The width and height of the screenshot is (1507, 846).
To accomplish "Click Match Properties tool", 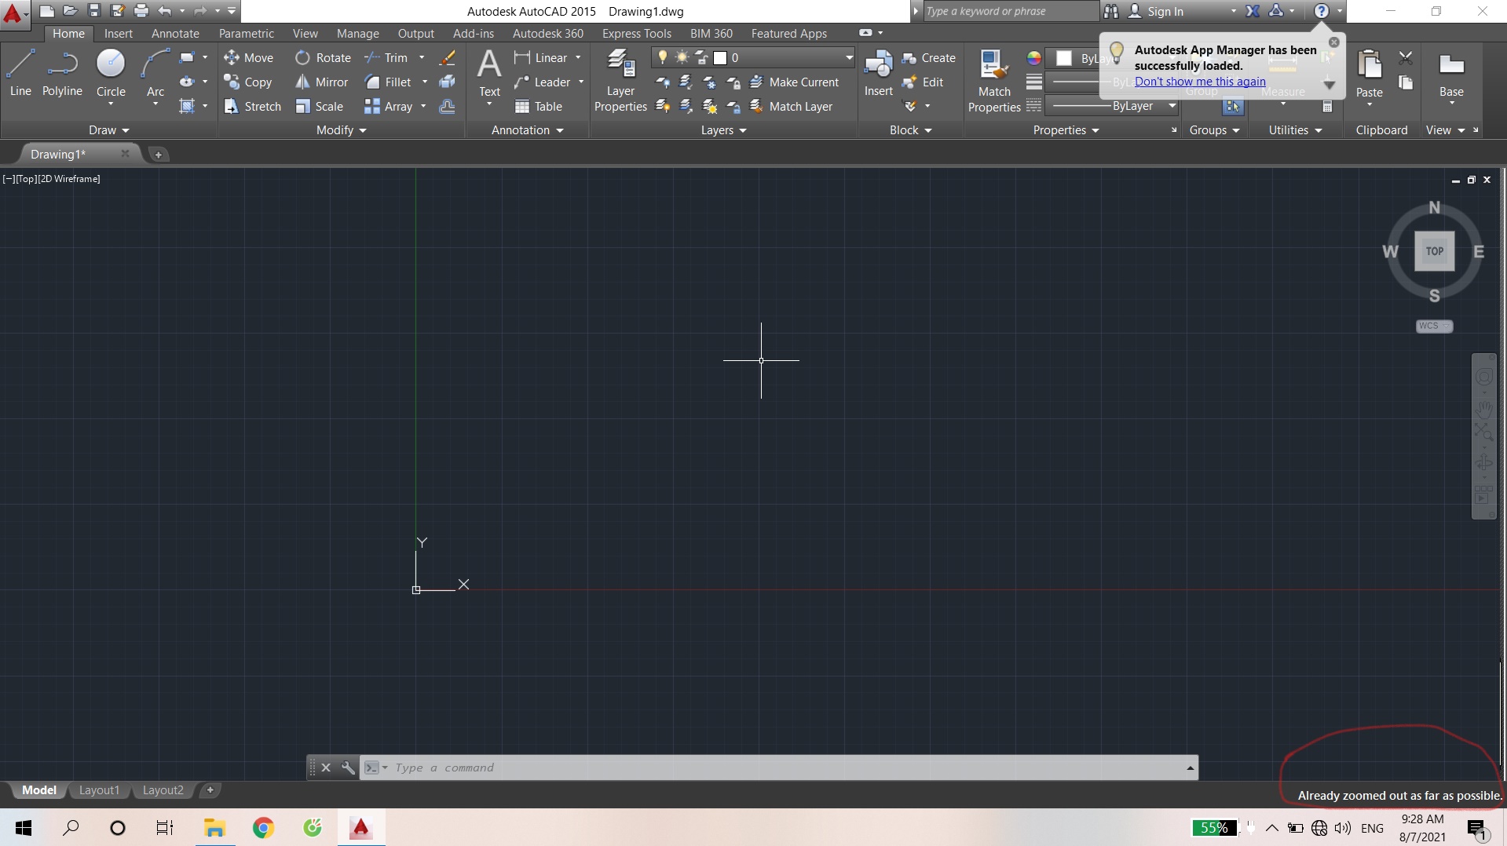I will 994,81.
